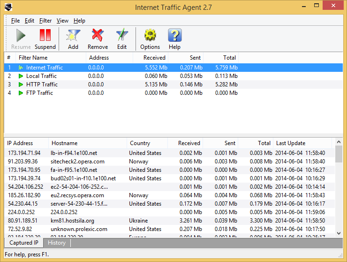
Task: Open the Filter menu
Action: click(45, 21)
